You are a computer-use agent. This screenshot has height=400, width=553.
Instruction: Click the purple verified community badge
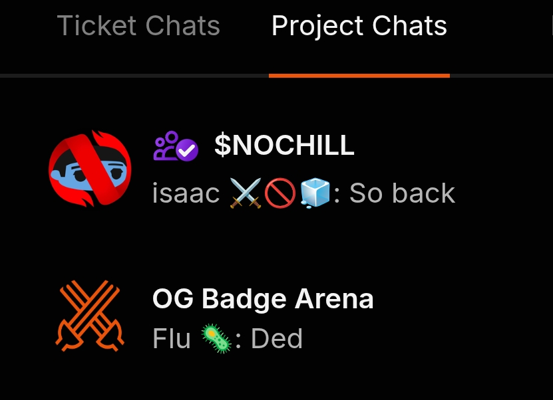coord(176,147)
